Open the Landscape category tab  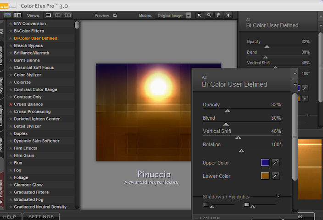(2, 115)
